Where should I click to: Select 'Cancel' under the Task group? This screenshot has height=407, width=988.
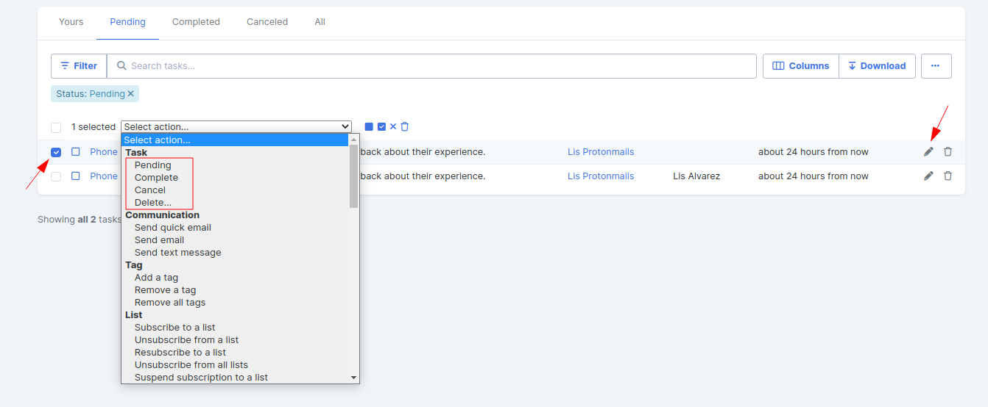pos(150,190)
